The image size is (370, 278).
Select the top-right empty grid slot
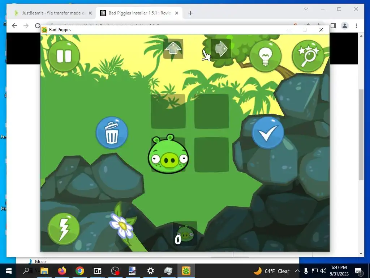coord(211,111)
